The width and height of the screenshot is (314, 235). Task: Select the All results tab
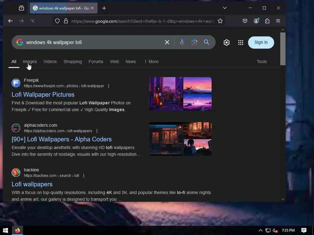click(x=14, y=62)
